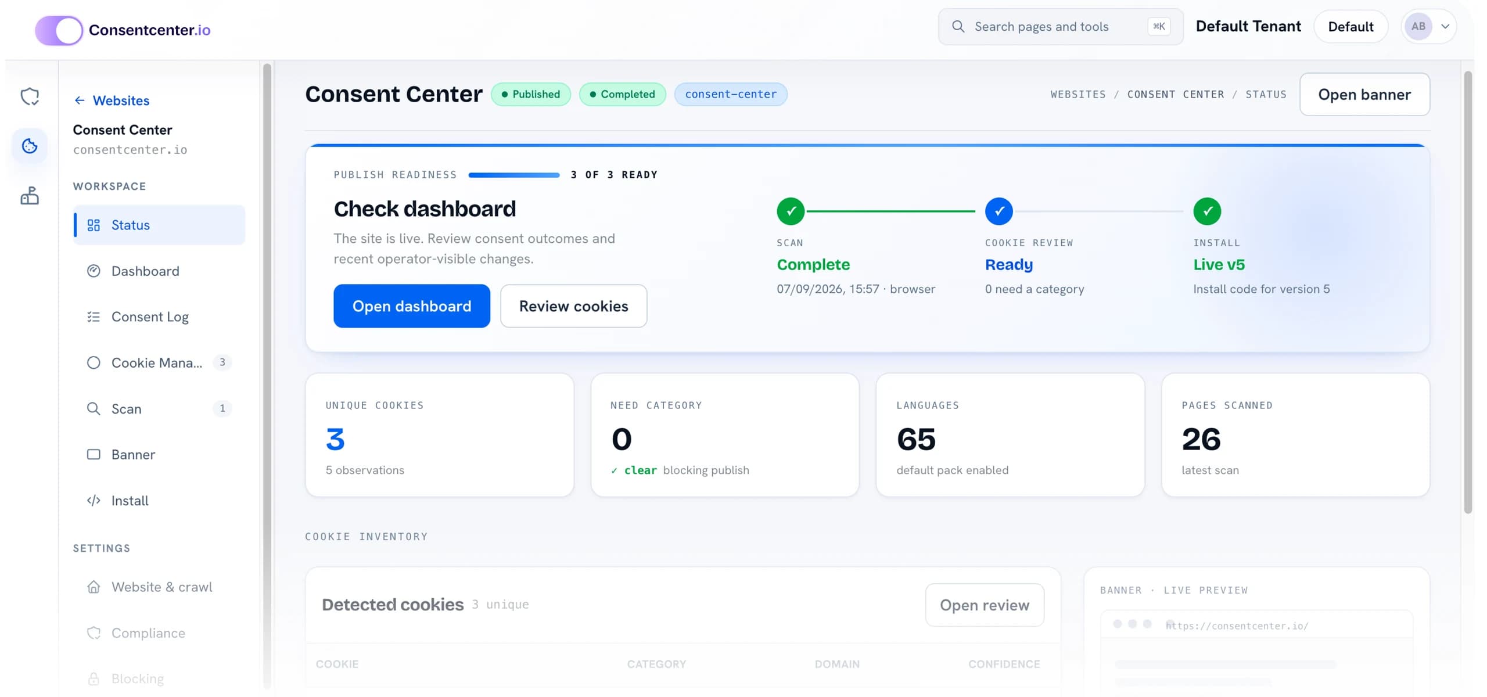The width and height of the screenshot is (1487, 697).
Task: Click the Scan magnifier icon
Action: point(94,409)
